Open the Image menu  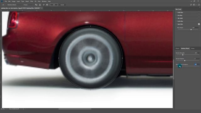[x=14, y=1]
